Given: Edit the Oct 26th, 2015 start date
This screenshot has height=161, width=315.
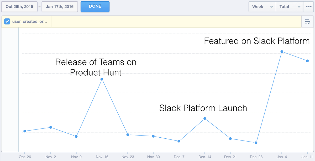Looking at the screenshot, I should click(x=19, y=7).
